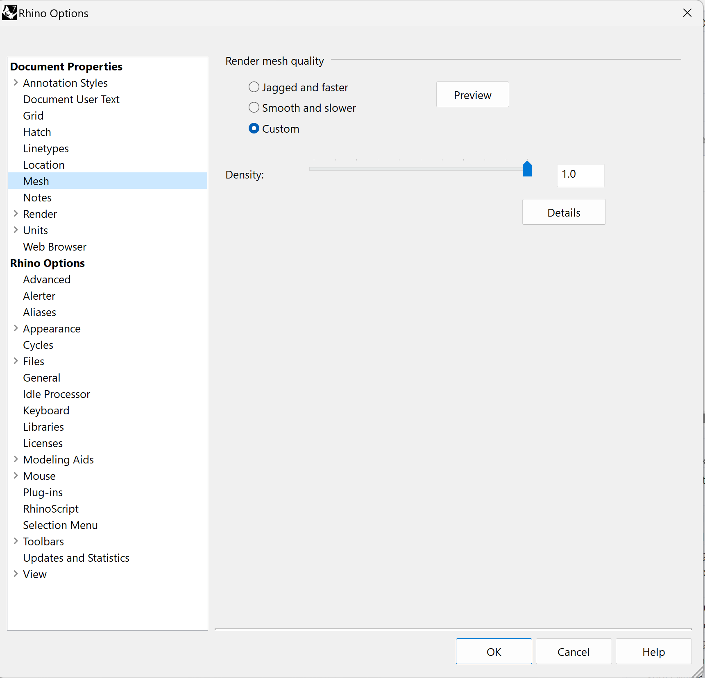Select the Toolbars tree label
This screenshot has width=705, height=678.
43,542
